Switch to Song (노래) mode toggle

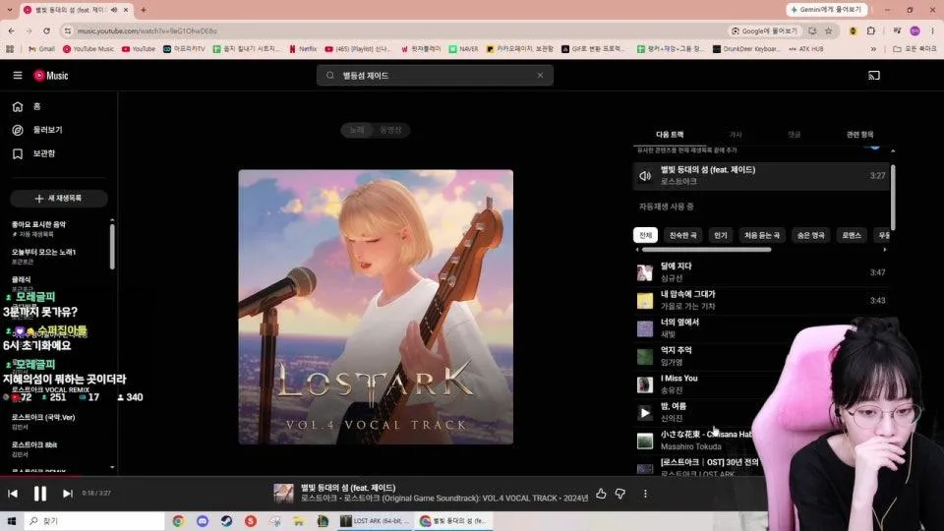[x=358, y=130]
